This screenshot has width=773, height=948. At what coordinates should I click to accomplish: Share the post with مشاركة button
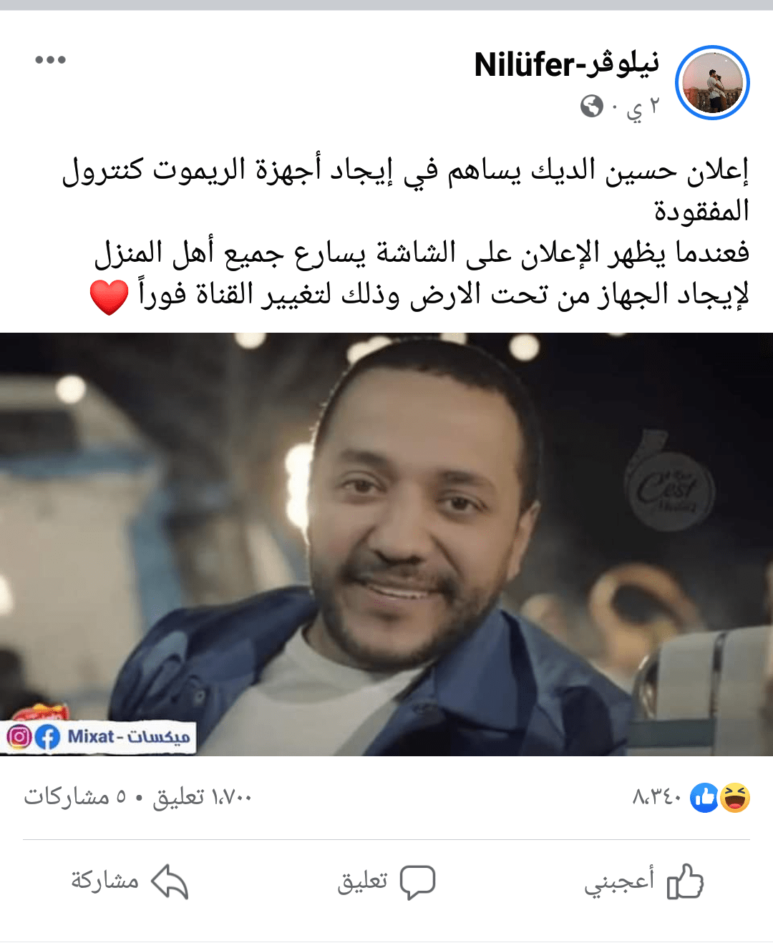tap(129, 881)
